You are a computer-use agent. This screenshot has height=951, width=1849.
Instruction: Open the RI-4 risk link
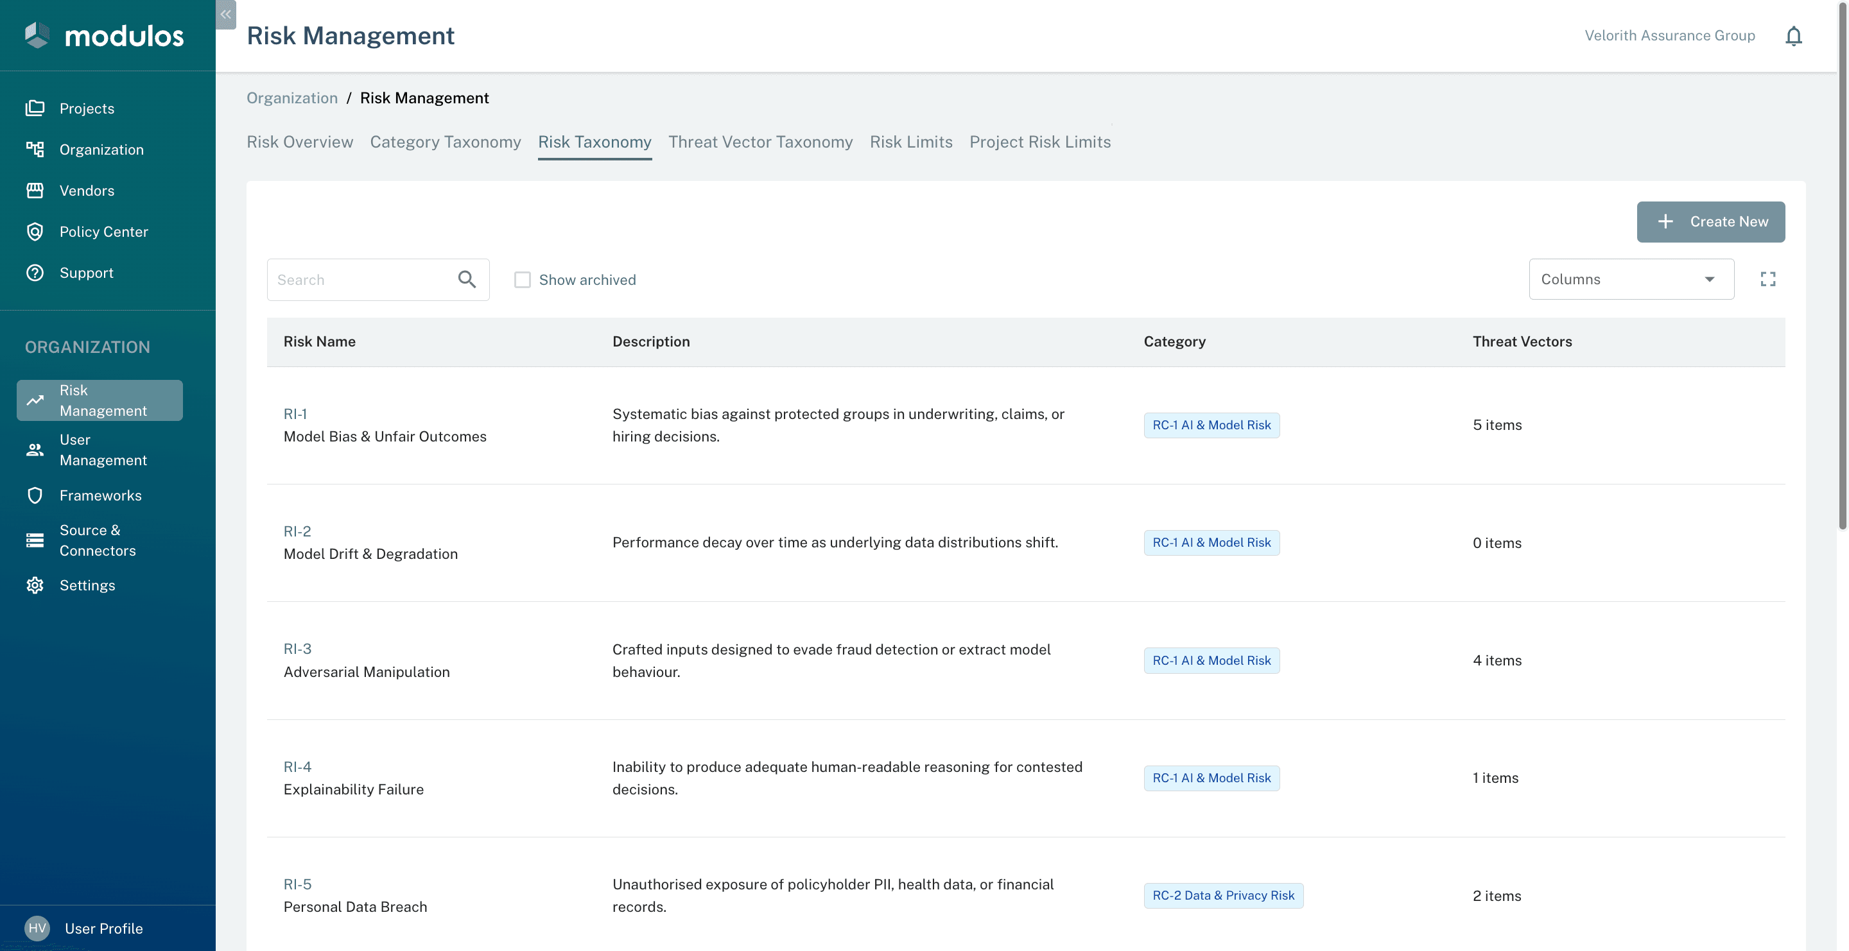[x=297, y=767]
